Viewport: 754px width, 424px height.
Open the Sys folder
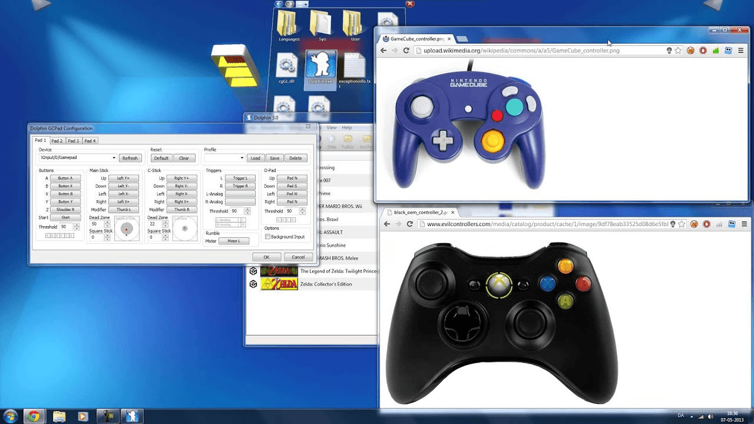(x=322, y=22)
